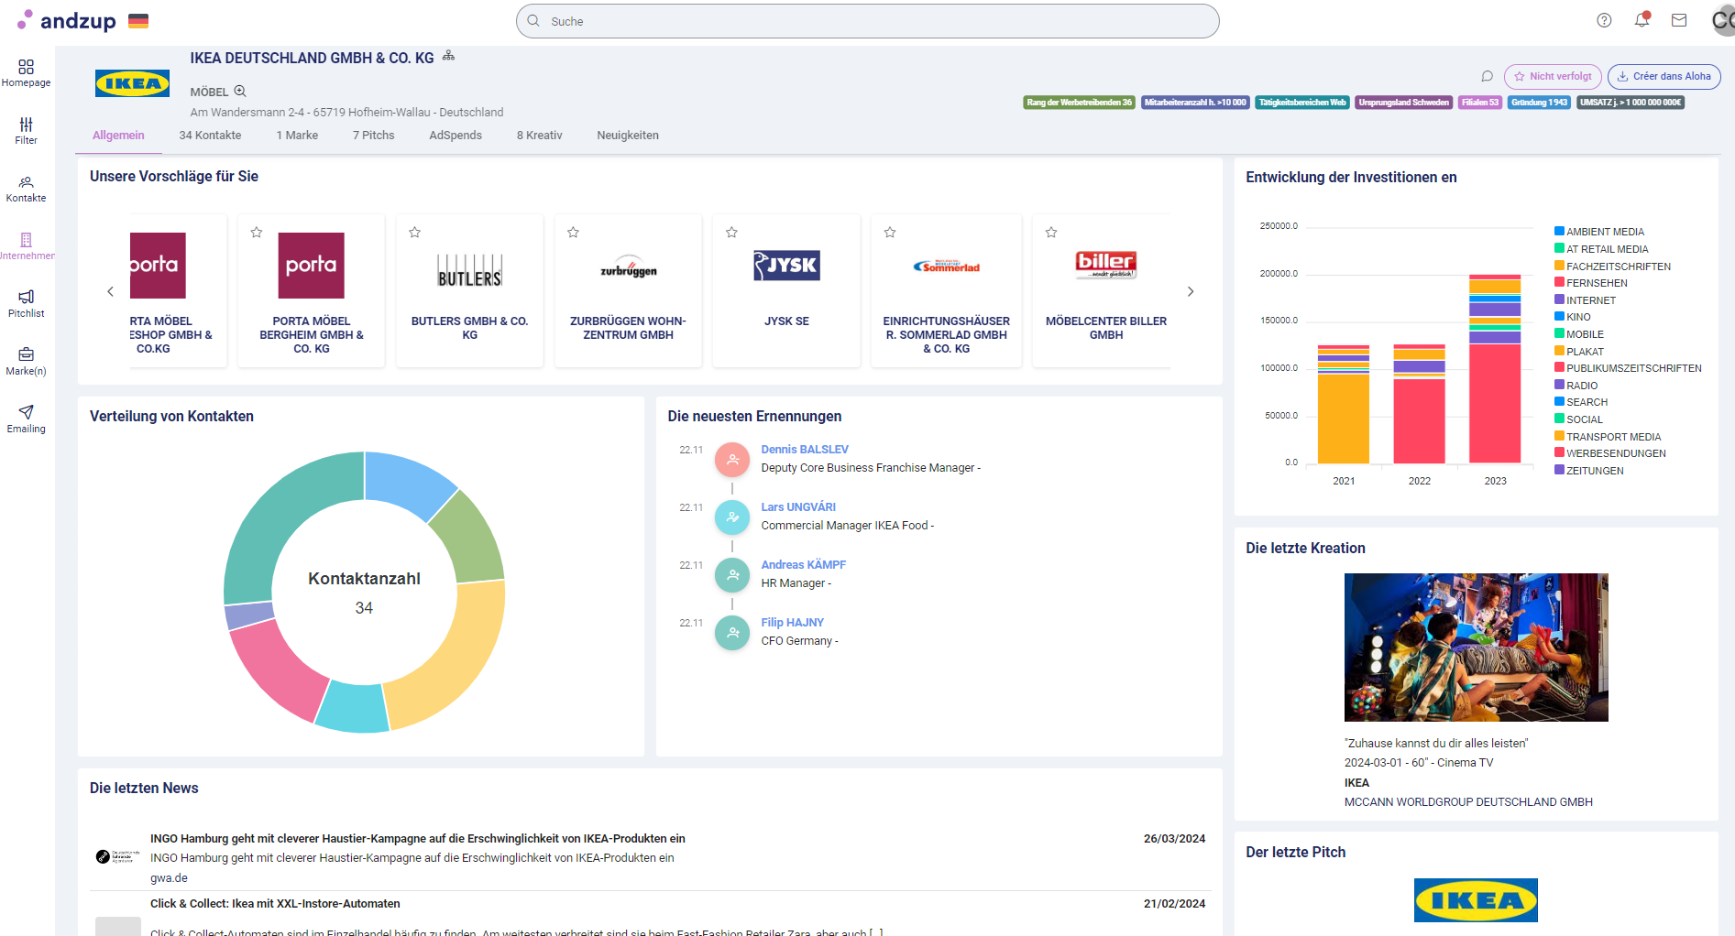This screenshot has height=936, width=1735.
Task: Click the magnifier icon next to MÖBEL
Action: point(240,91)
